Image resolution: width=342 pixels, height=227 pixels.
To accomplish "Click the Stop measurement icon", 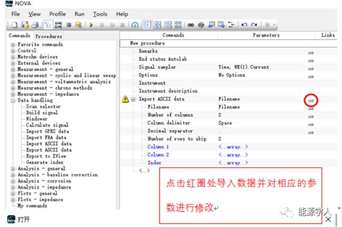I will 122,25.
